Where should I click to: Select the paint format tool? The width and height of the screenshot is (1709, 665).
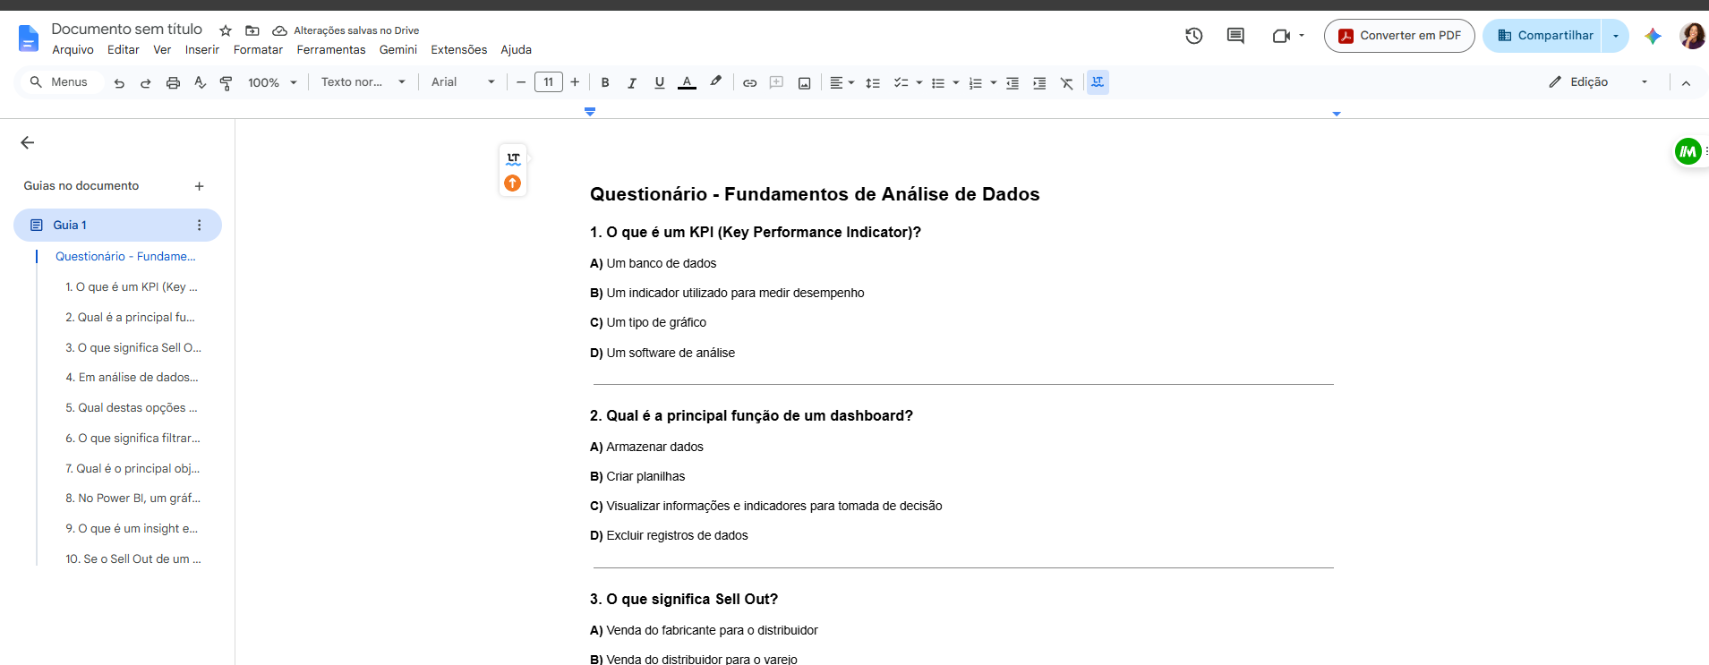(226, 82)
